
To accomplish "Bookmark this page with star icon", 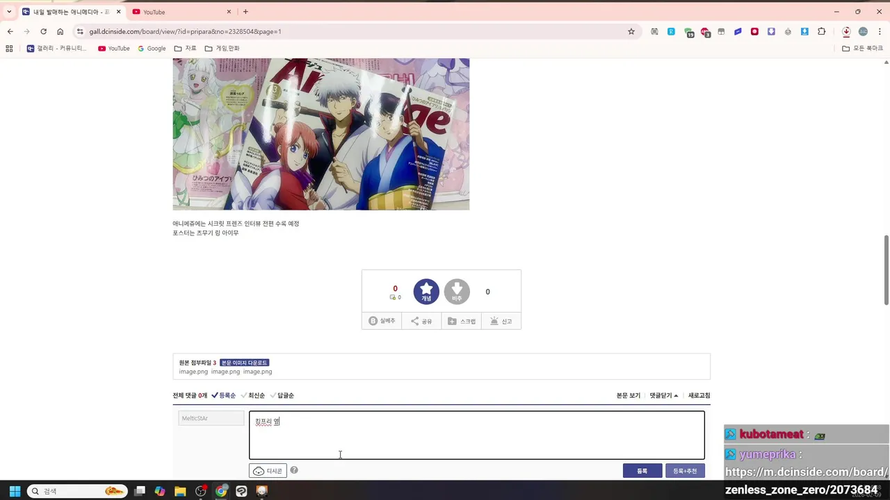I will 631,31.
